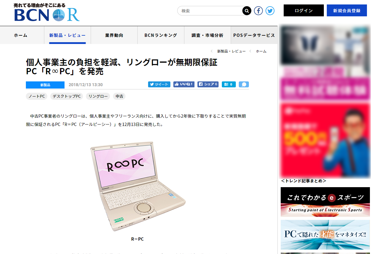The width and height of the screenshot is (372, 254).
Task: Open the Facebook page icon in header
Action: tap(258, 11)
